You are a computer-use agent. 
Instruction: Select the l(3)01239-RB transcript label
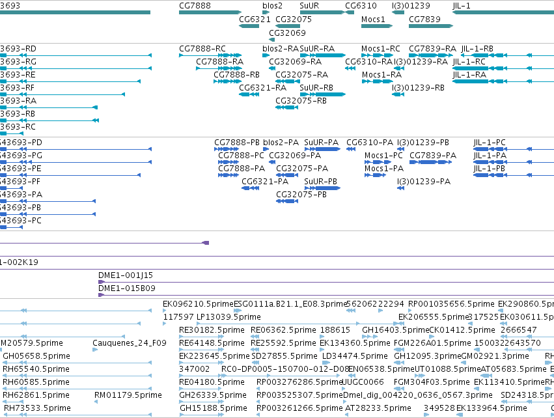(x=418, y=88)
